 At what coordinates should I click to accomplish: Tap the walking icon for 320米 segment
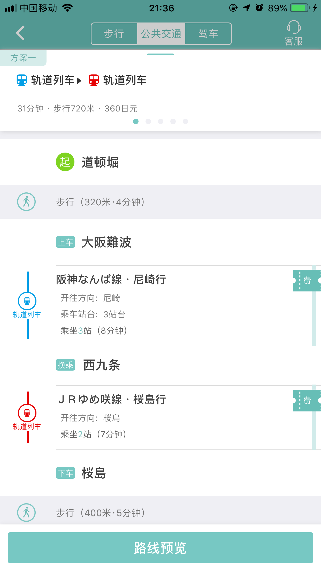pyautogui.click(x=26, y=202)
